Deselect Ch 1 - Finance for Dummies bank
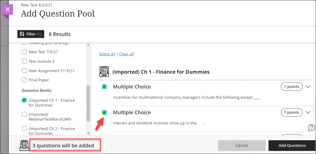This screenshot has height=154, width=316. [24, 100]
